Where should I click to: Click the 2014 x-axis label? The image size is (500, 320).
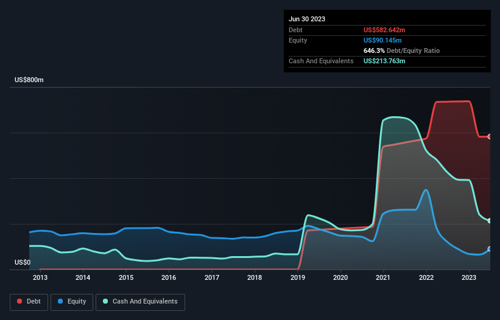[x=83, y=277]
